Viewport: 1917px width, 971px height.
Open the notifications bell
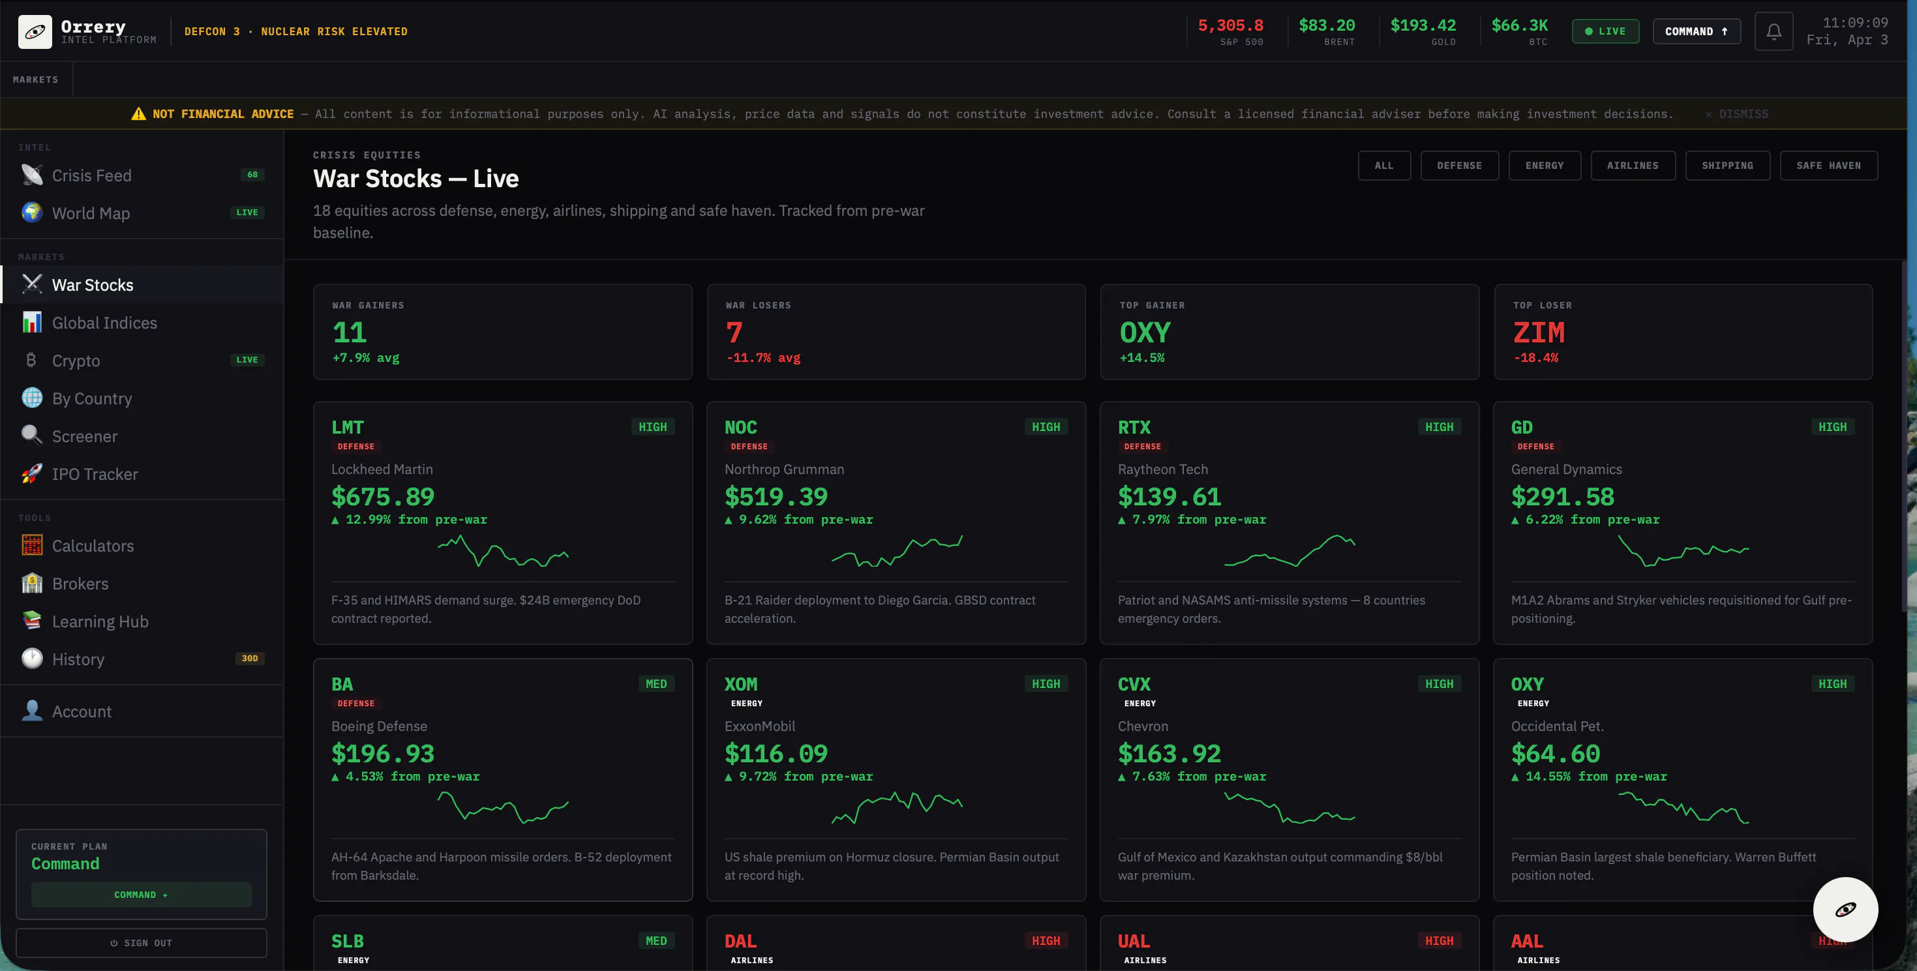(1774, 31)
